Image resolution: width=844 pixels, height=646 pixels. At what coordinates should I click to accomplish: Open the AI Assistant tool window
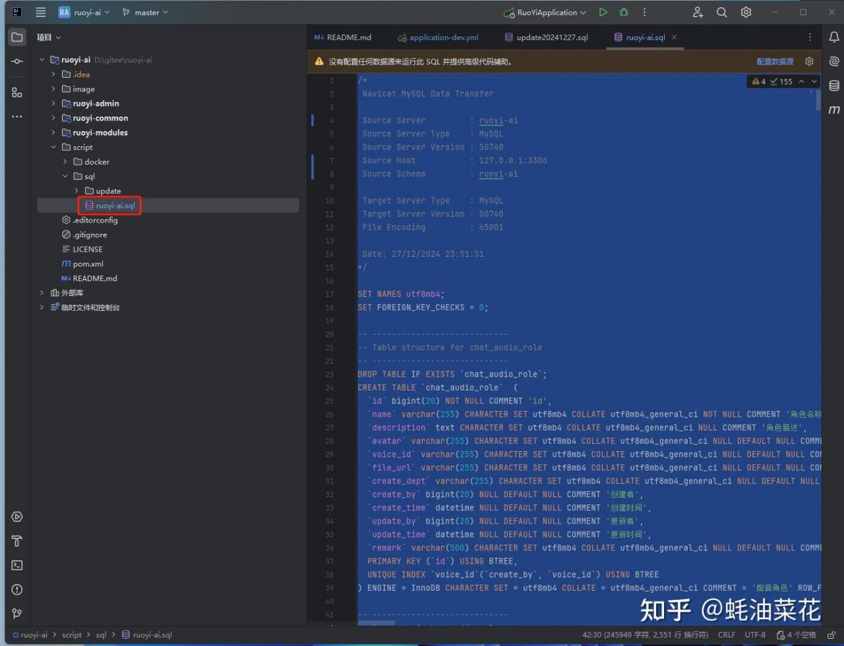click(834, 61)
